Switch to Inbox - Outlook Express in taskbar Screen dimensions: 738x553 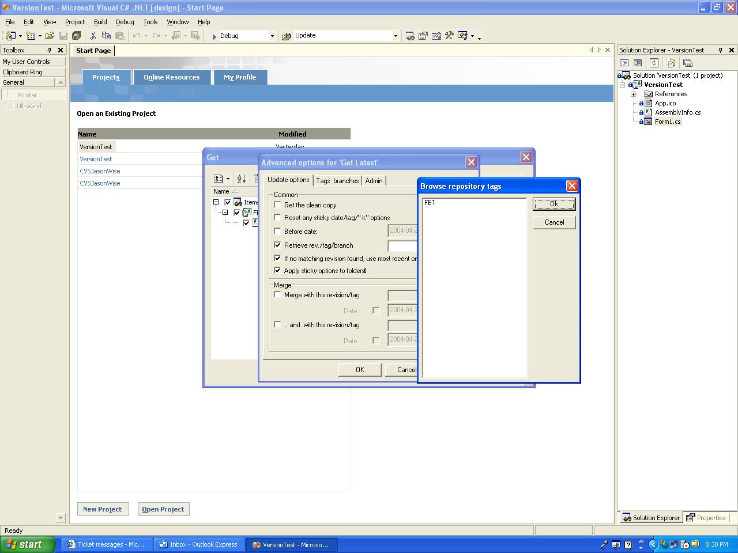point(199,544)
